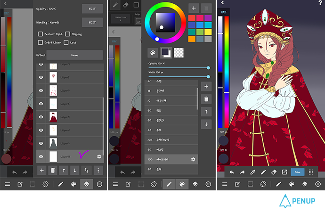The image size is (325, 213).
Task: Open the Snap off setting in the middle screen
Action: (x=138, y=21)
